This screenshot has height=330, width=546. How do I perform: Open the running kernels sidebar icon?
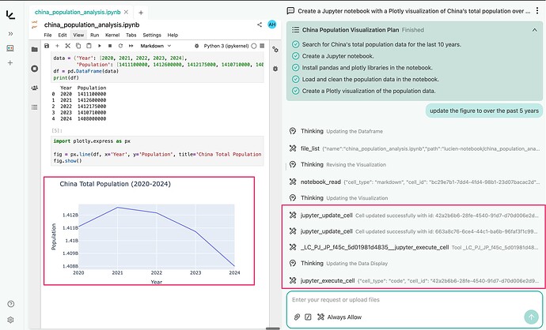34,69
